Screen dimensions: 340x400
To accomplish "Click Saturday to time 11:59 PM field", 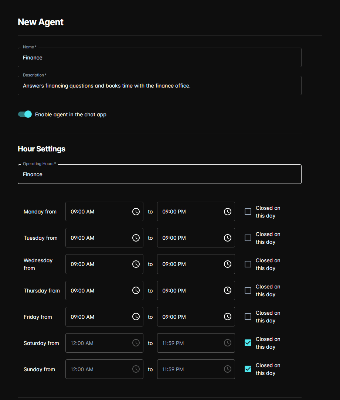I will coord(196,343).
